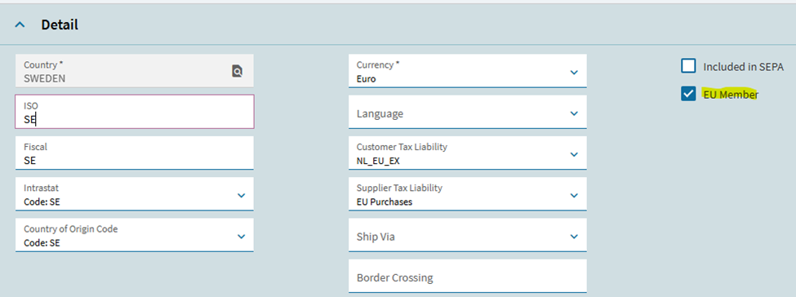Image resolution: width=796 pixels, height=297 pixels.
Task: Open Country of Origin Code dropdown arrow
Action: 241,237
